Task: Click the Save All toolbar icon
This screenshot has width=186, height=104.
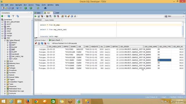Action: point(12,8)
